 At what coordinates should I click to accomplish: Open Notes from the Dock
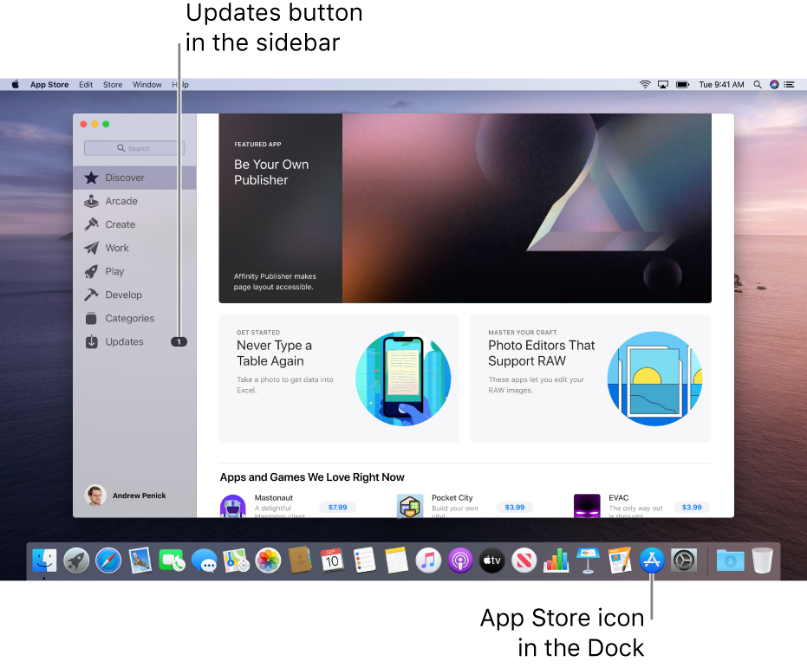tap(396, 560)
